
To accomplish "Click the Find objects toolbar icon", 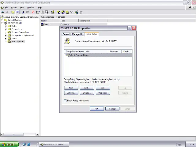I will click(76, 12).
